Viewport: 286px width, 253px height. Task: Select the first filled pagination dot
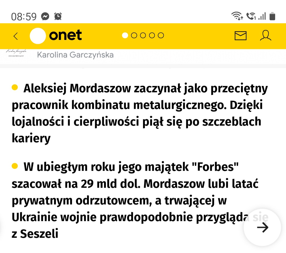(x=125, y=35)
